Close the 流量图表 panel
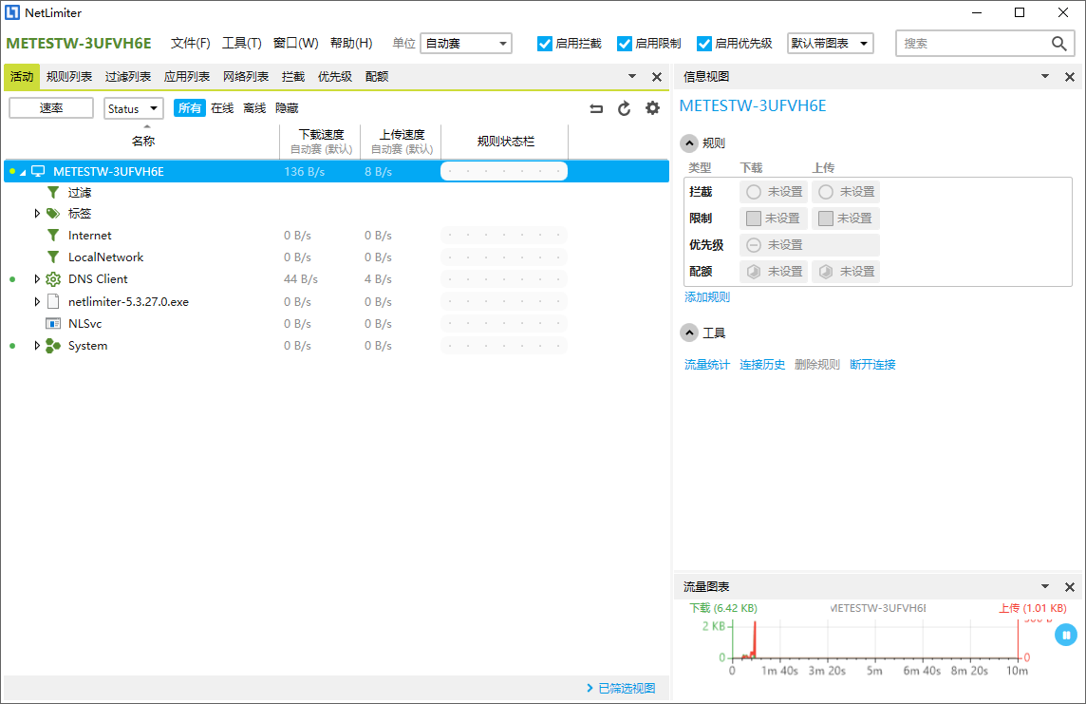Screen dimensions: 1086x704 tap(1069, 587)
